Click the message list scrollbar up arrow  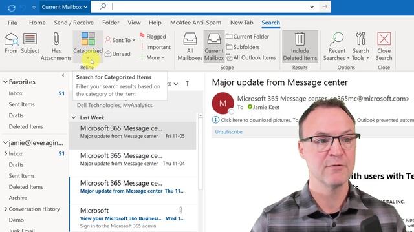pos(201,115)
